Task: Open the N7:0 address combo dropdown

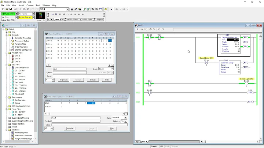Action: tap(67, 9)
